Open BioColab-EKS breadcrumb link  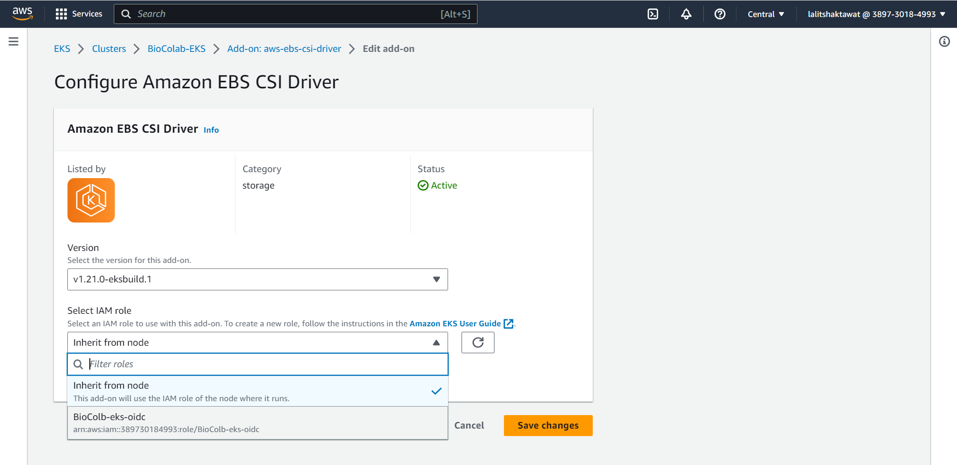(177, 49)
